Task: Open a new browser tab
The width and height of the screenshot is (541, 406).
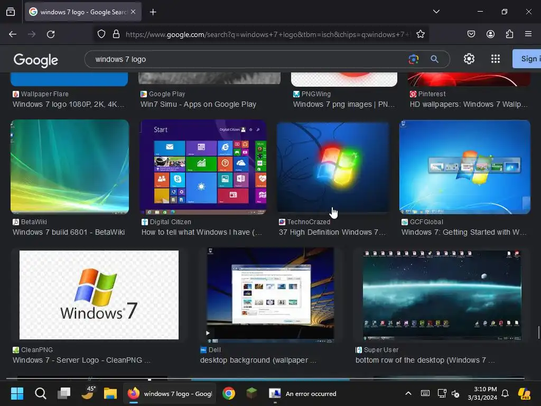Action: [x=153, y=12]
